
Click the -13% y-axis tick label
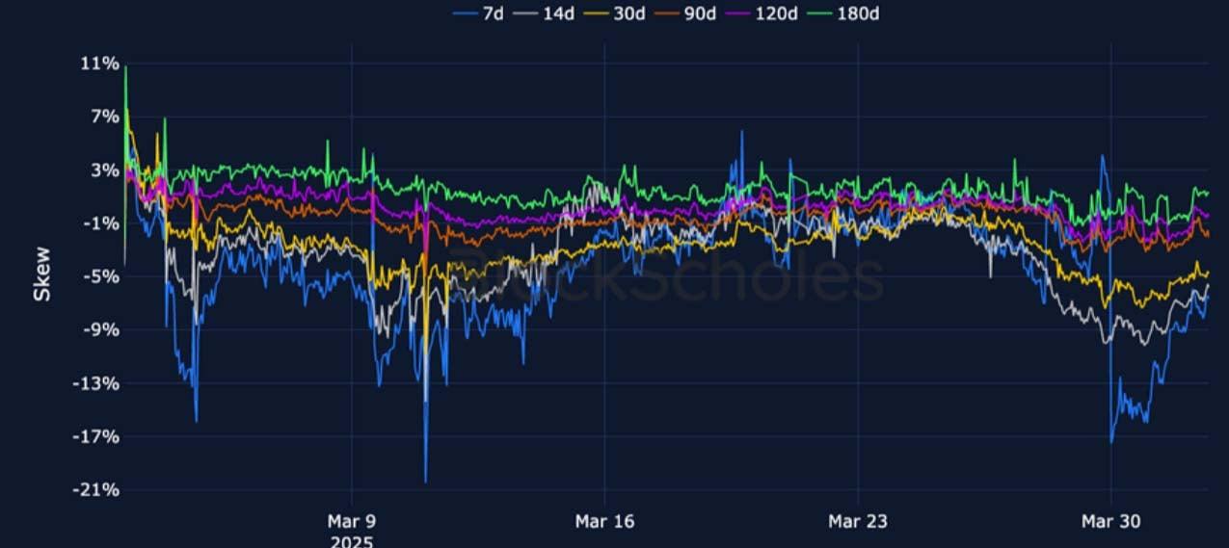(x=98, y=383)
